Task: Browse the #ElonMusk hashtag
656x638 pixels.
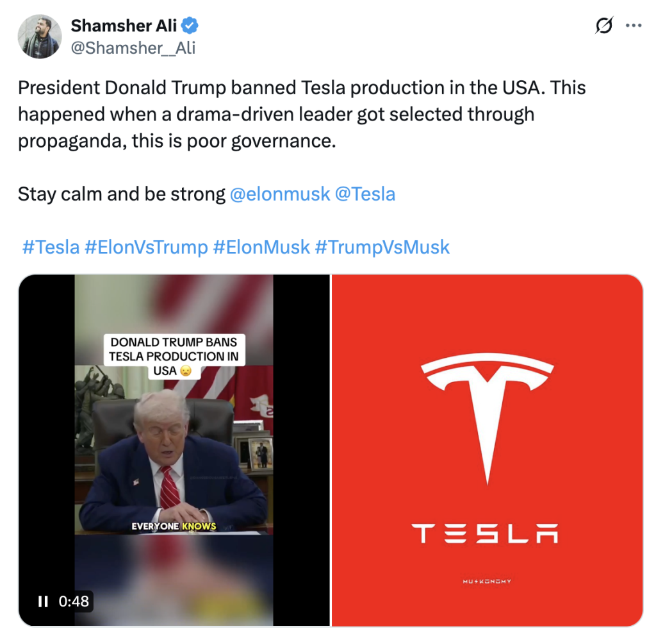Action: [x=261, y=247]
